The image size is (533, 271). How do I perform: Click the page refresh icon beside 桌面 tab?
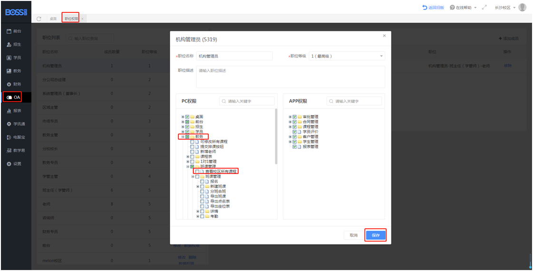coord(39,19)
